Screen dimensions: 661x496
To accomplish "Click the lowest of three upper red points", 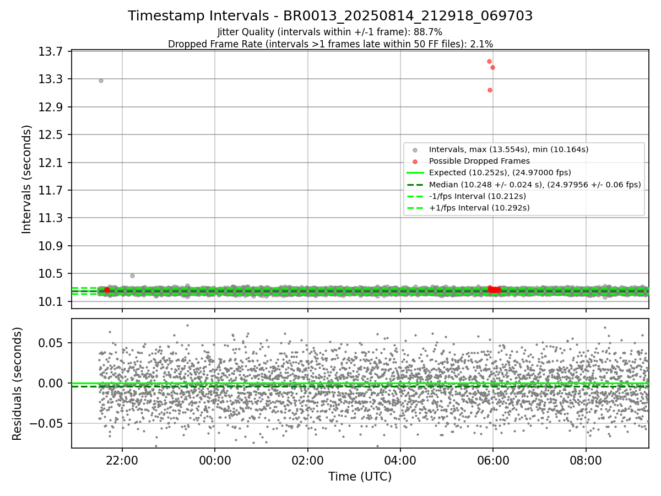I will pyautogui.click(x=490, y=90).
